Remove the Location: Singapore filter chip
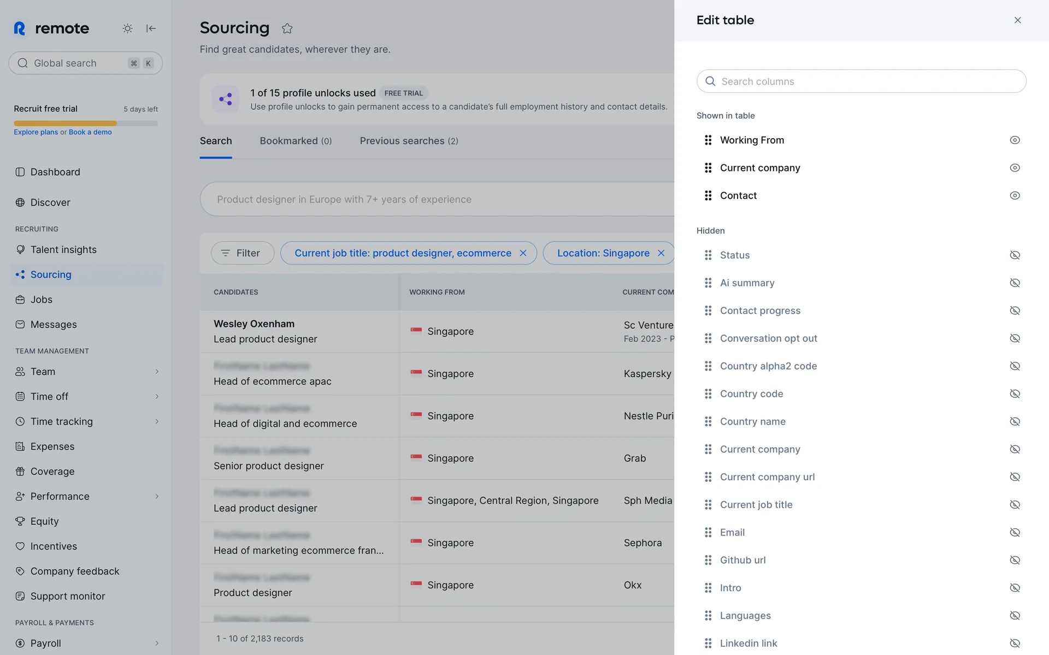Screen dimensions: 1049x655 coord(661,253)
